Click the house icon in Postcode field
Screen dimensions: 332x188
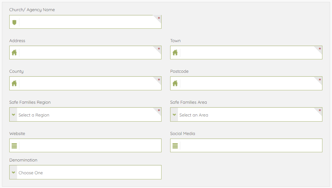click(175, 83)
